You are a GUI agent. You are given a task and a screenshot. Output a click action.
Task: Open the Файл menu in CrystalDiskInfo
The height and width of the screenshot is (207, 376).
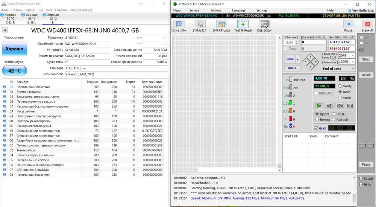tap(5, 10)
